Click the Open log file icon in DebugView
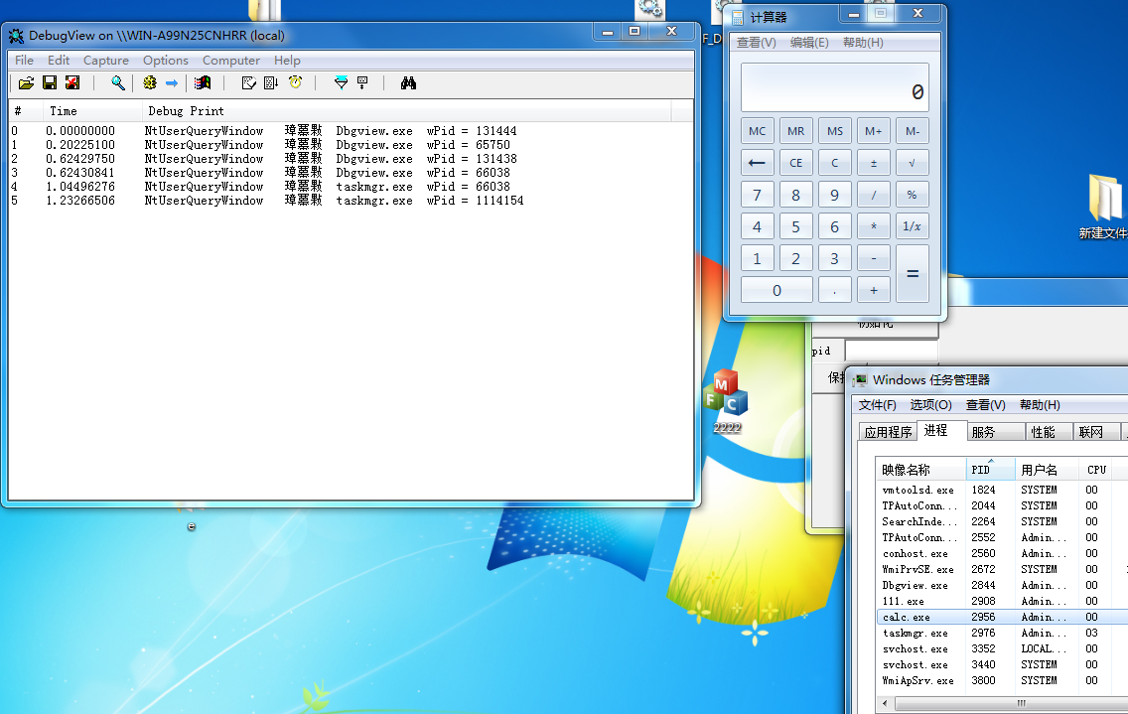1128x714 pixels. click(x=26, y=82)
